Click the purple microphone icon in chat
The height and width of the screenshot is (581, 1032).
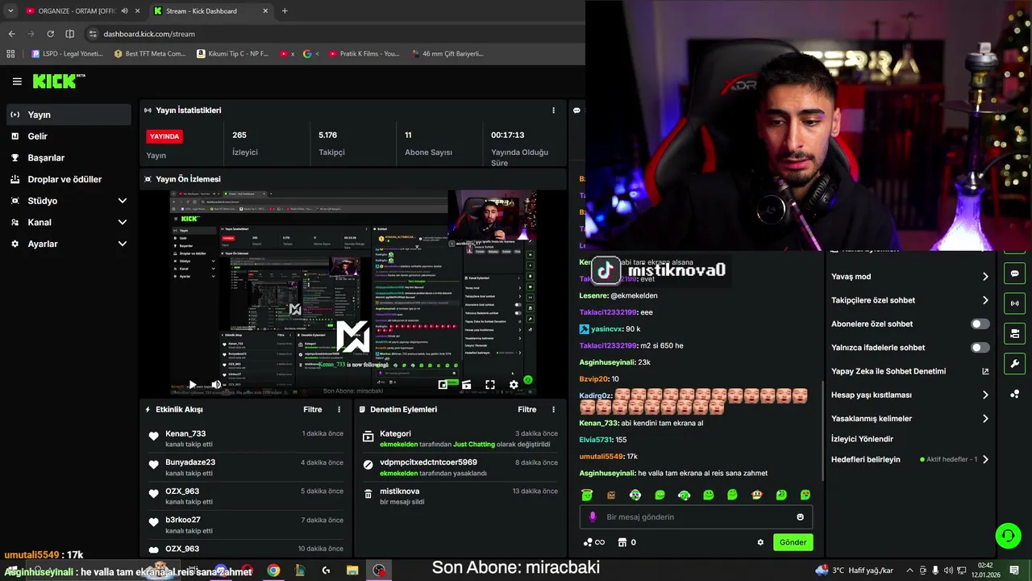[593, 517]
